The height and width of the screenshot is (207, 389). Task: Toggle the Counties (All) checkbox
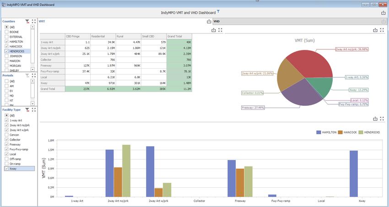point(7,27)
